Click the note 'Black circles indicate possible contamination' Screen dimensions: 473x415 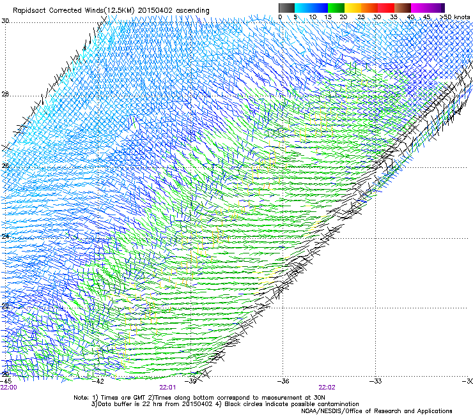[291, 404]
